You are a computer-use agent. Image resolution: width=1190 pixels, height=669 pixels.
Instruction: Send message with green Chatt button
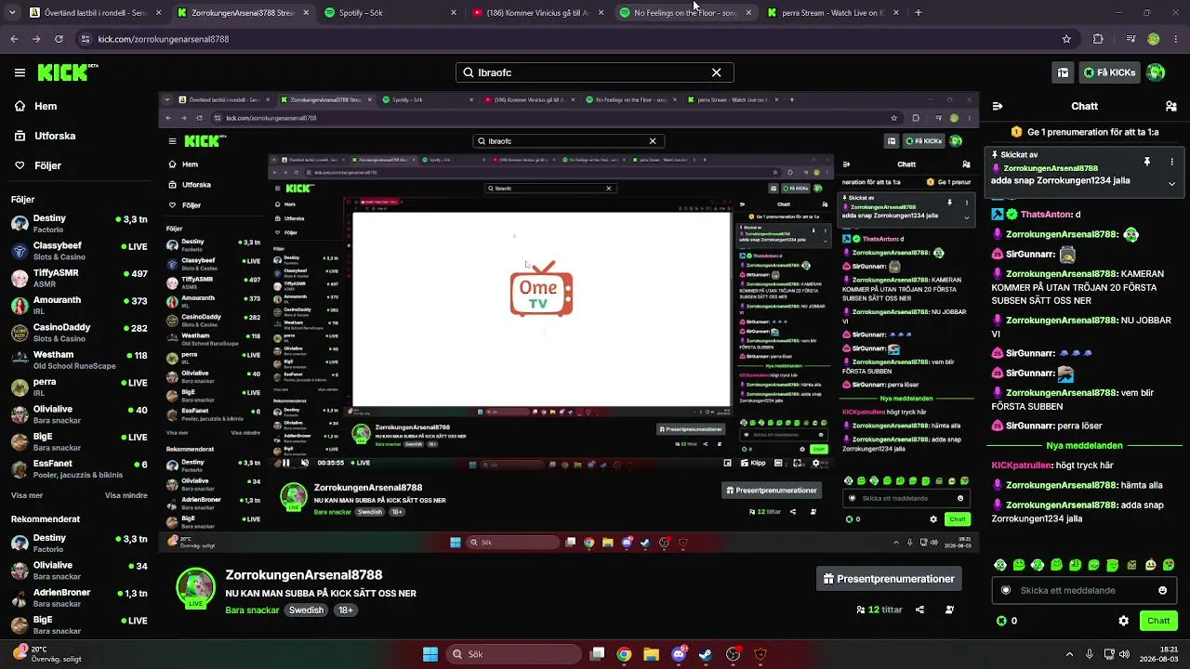tap(1158, 621)
